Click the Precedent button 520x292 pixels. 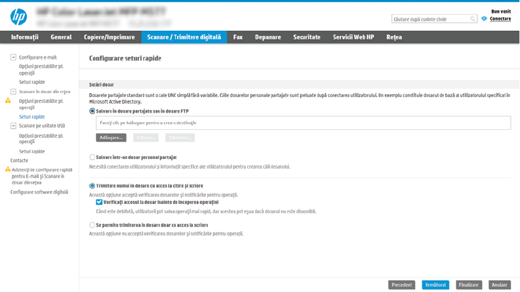click(401, 285)
